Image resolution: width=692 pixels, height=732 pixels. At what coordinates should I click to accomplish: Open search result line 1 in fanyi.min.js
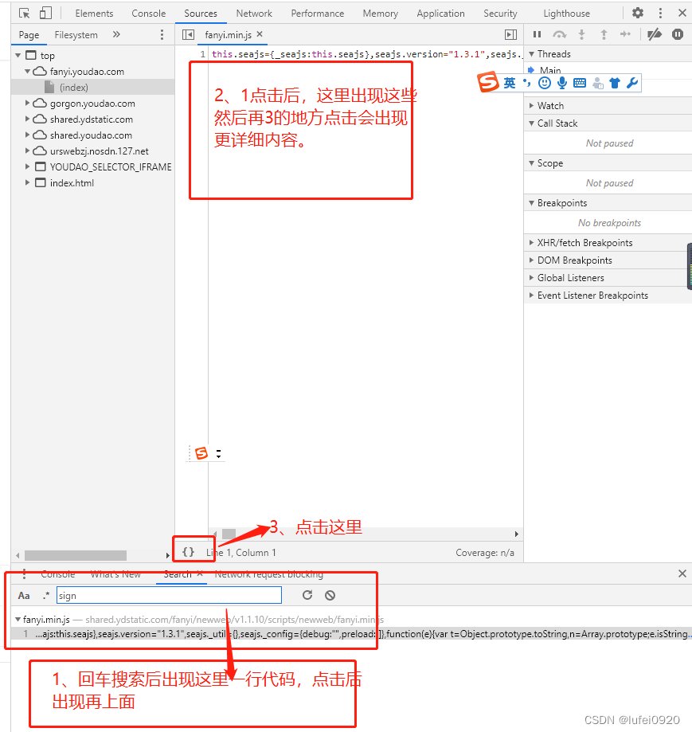(x=351, y=633)
